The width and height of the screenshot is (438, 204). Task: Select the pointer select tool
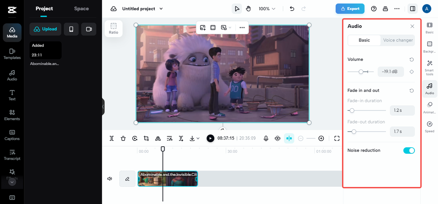(237, 9)
